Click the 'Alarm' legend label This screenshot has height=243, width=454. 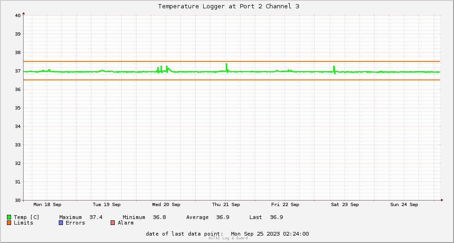(x=126, y=223)
